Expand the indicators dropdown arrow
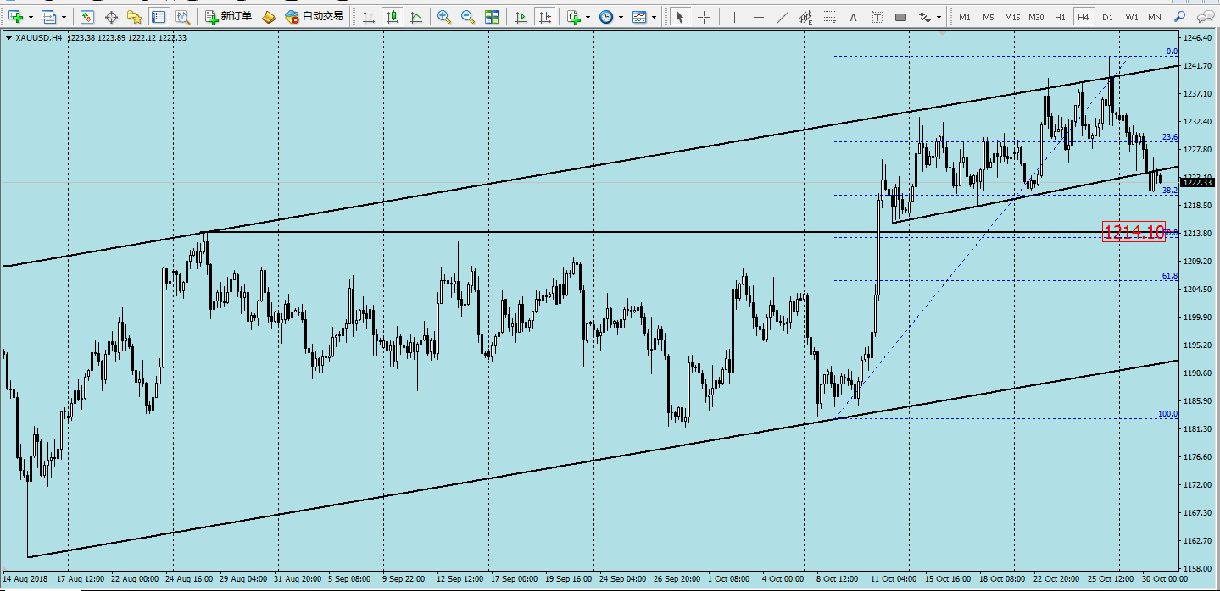Image resolution: width=1220 pixels, height=591 pixels. pyautogui.click(x=588, y=17)
